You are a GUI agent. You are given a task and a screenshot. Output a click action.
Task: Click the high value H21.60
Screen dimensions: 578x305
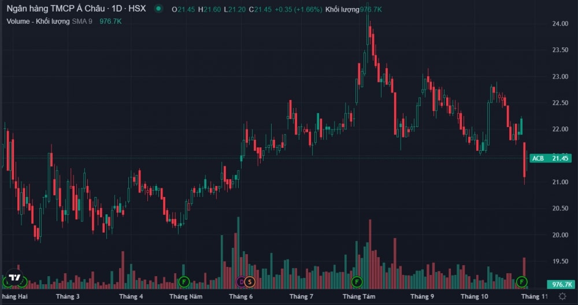pos(209,10)
